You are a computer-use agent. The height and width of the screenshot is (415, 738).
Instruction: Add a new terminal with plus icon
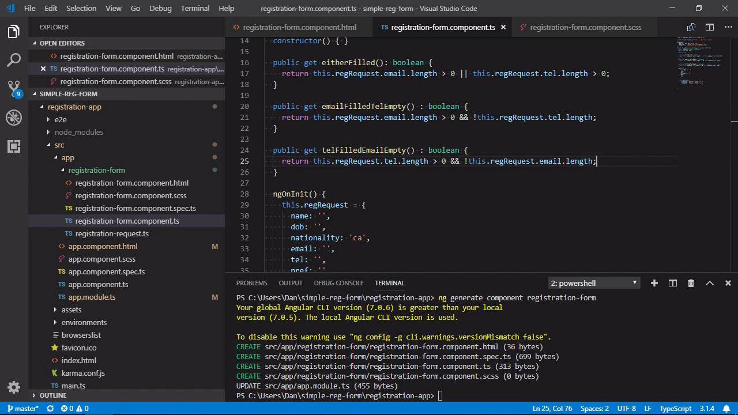(654, 283)
